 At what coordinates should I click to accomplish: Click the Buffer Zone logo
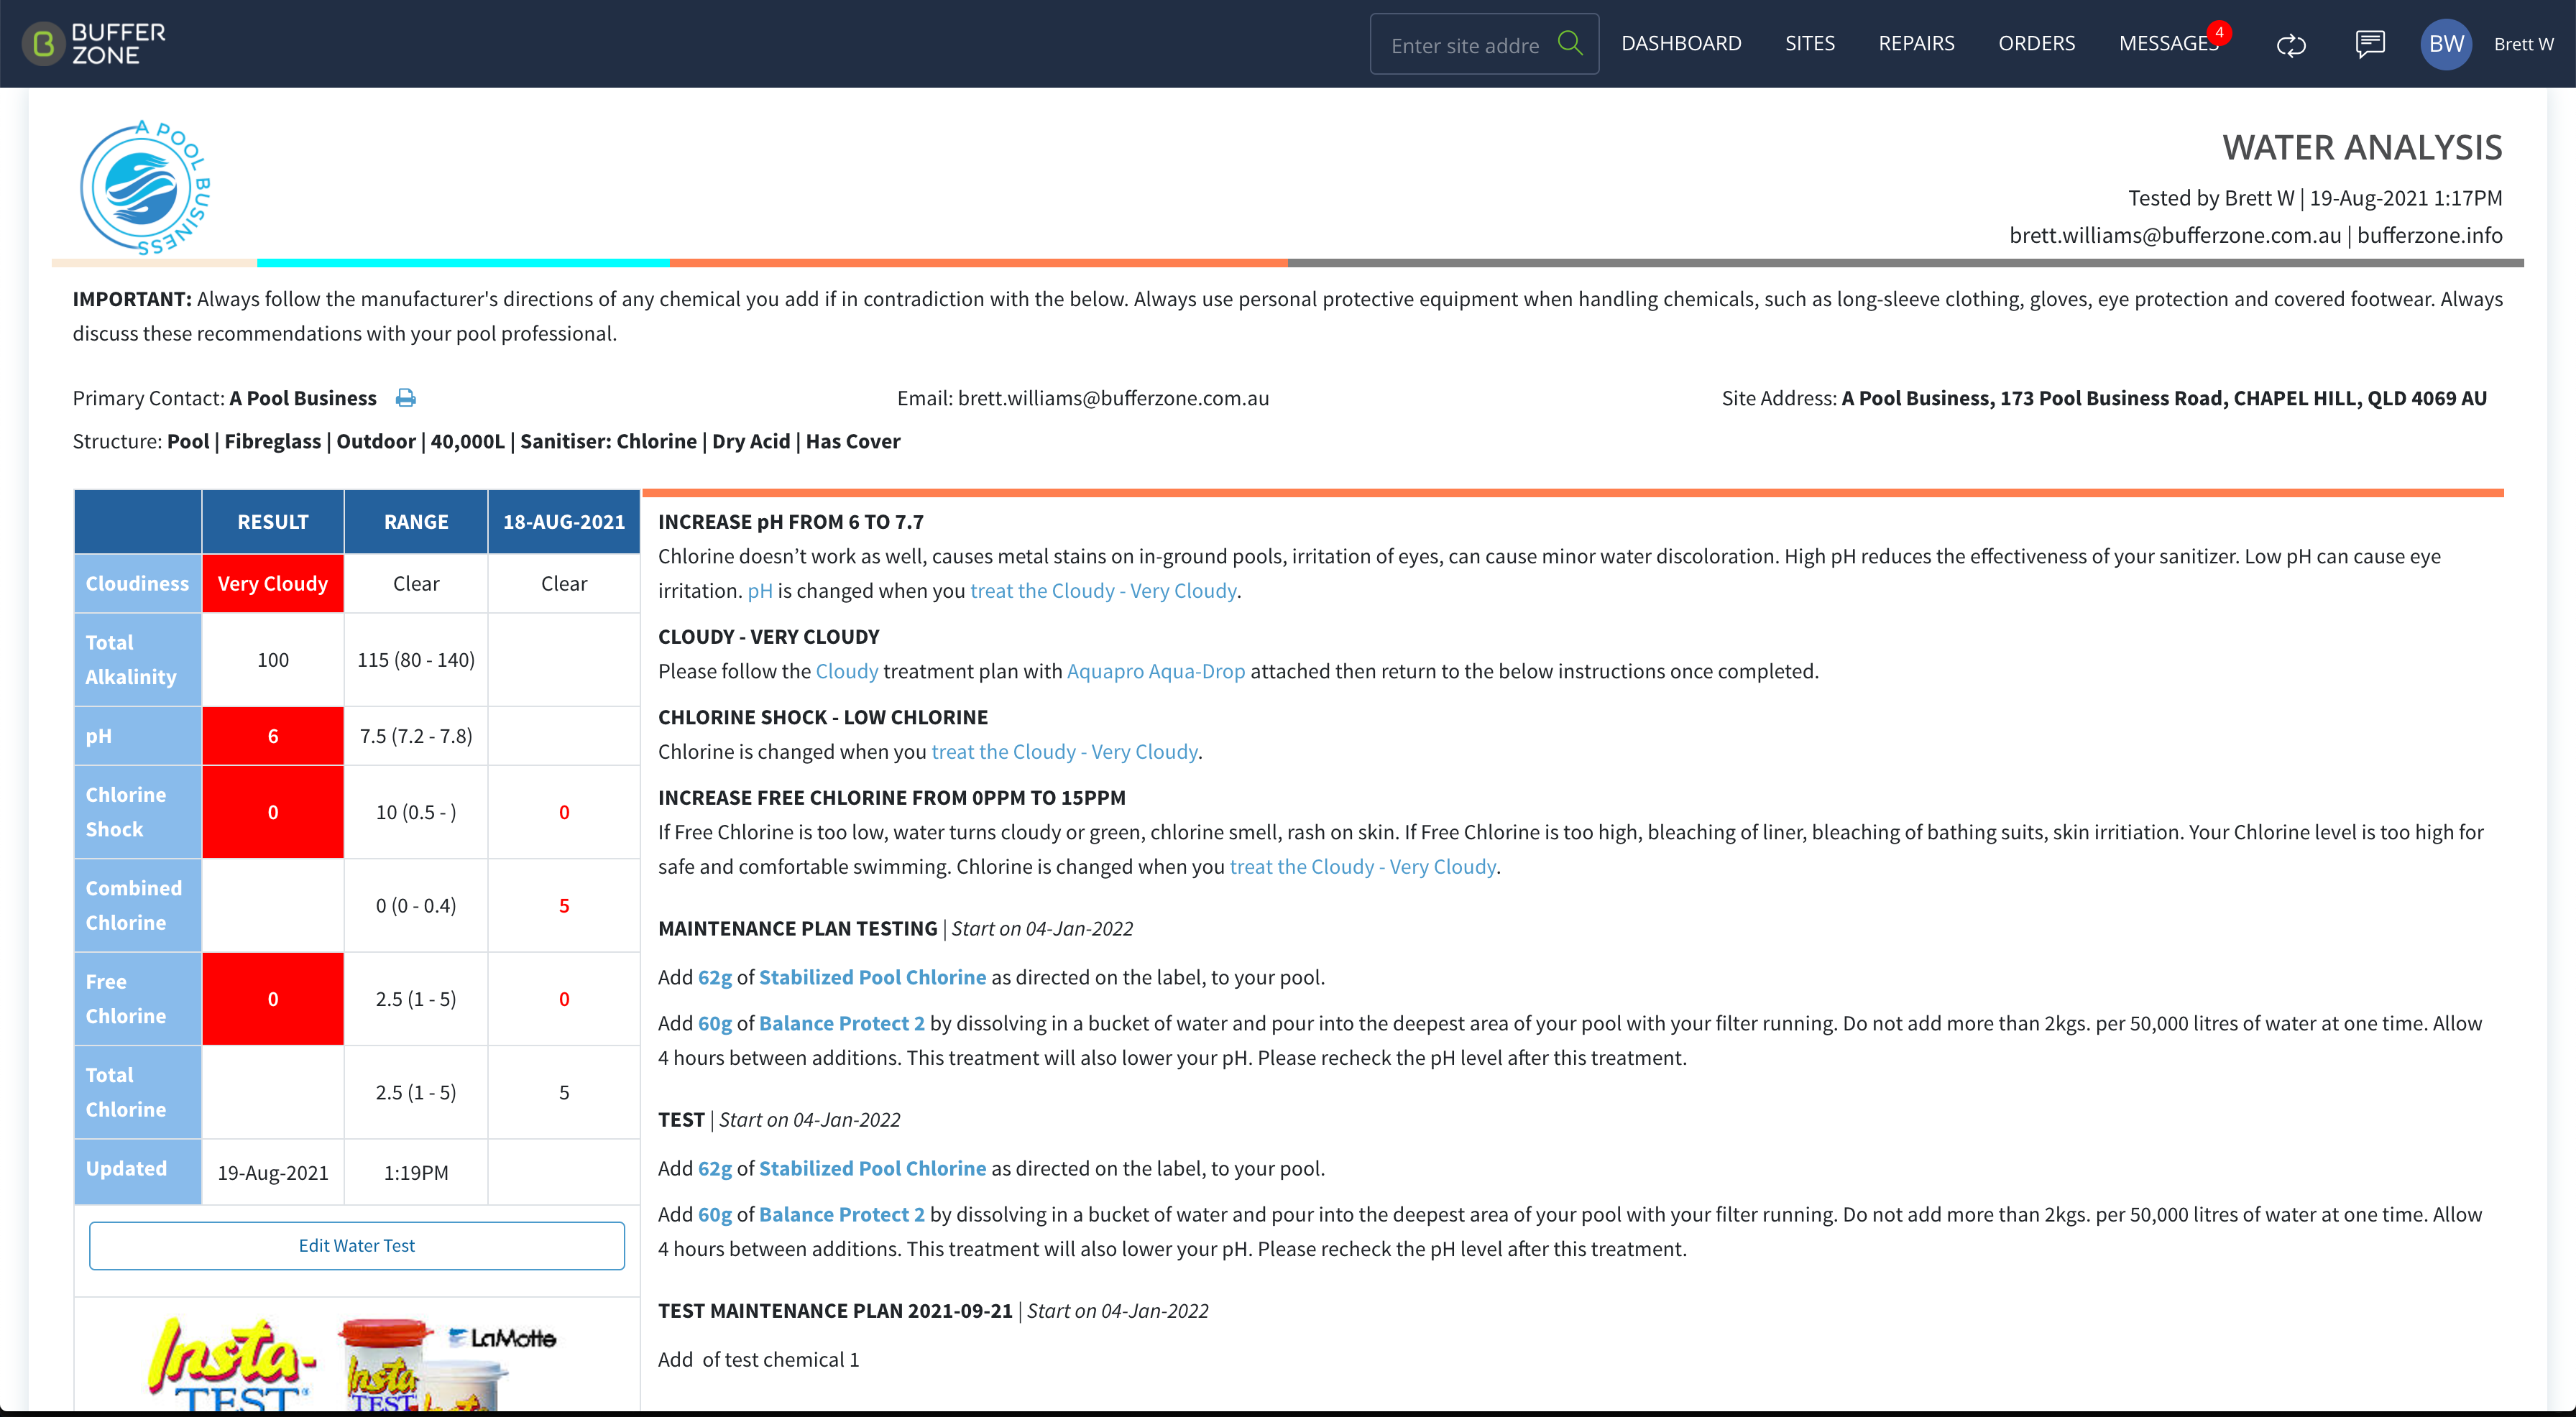coord(94,44)
